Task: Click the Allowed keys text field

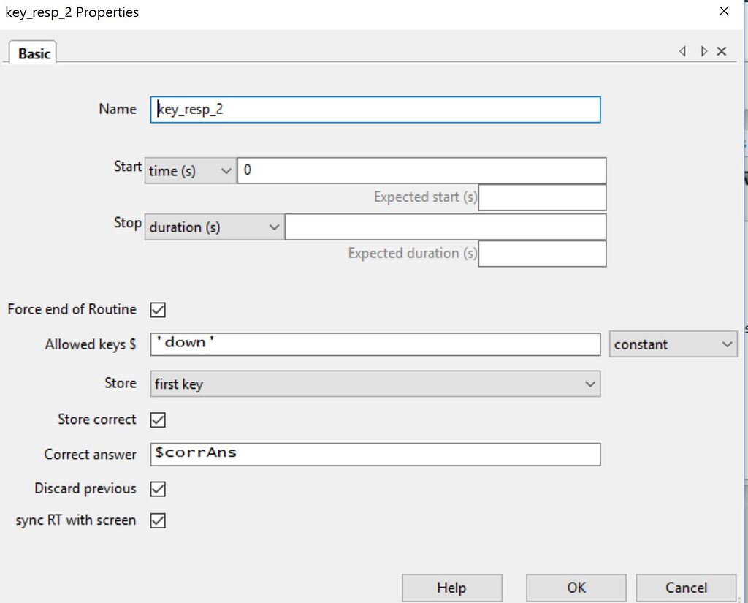Action: pos(375,344)
